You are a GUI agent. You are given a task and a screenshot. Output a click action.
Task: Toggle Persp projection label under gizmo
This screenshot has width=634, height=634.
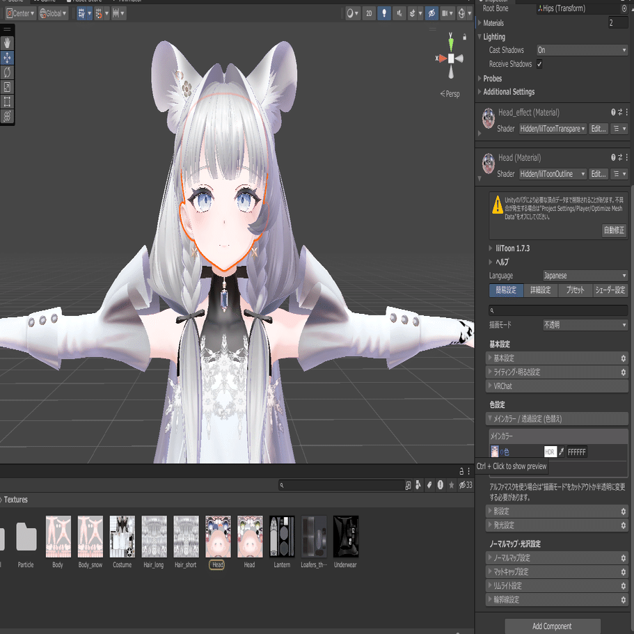click(450, 94)
